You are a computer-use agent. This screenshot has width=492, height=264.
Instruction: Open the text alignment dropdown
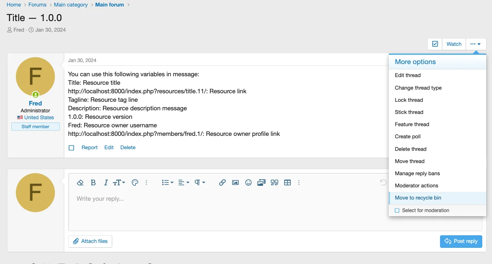(x=184, y=183)
